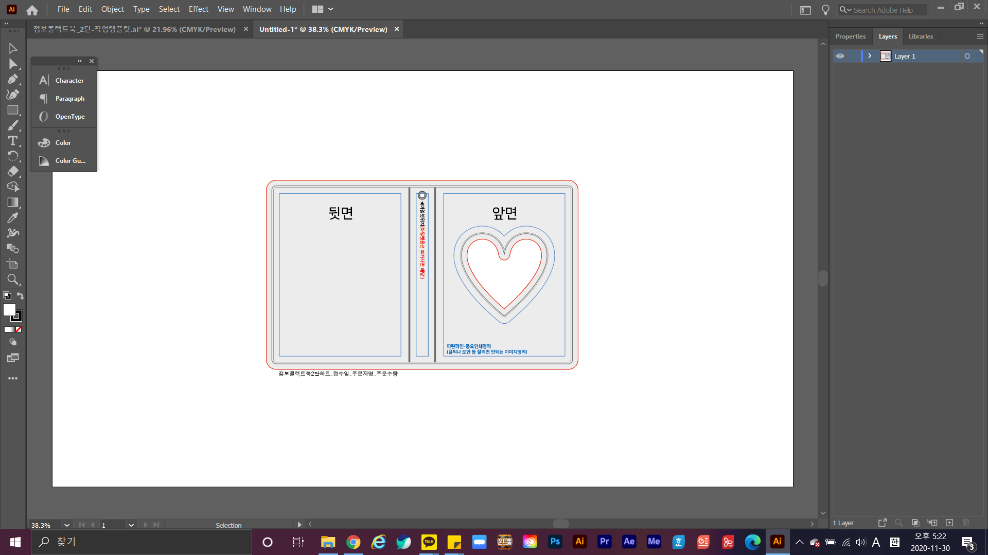
Task: Select the Zoom tool
Action: pyautogui.click(x=13, y=280)
